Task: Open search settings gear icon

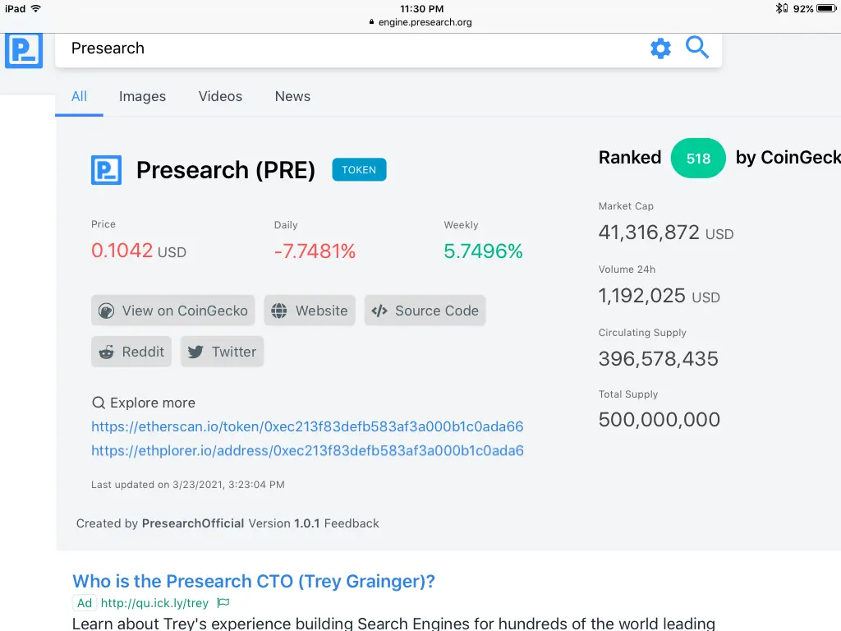Action: [x=660, y=48]
